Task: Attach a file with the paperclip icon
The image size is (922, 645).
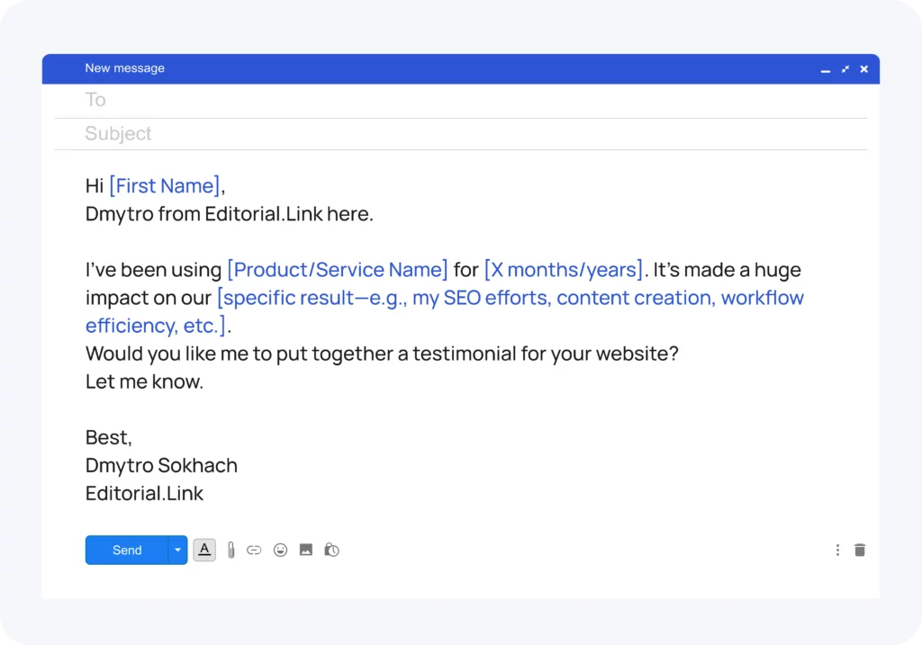Action: click(231, 551)
